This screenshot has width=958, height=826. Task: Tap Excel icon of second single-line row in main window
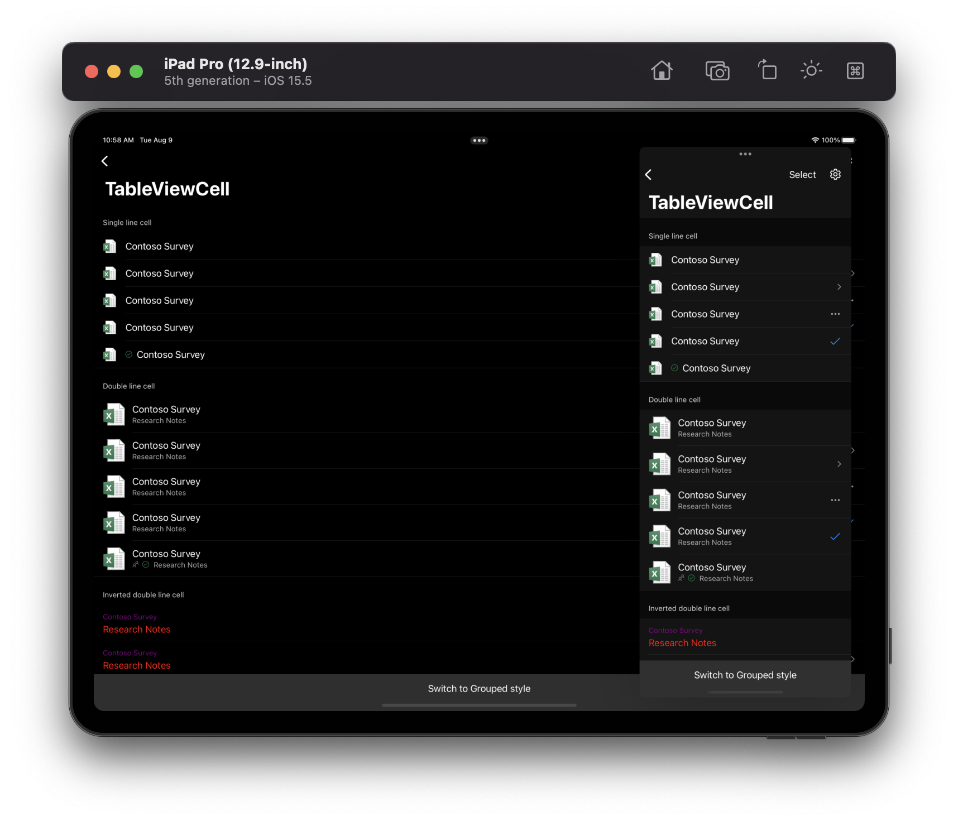coord(110,273)
